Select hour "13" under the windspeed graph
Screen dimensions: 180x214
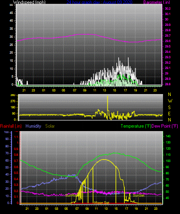click(x=104, y=90)
